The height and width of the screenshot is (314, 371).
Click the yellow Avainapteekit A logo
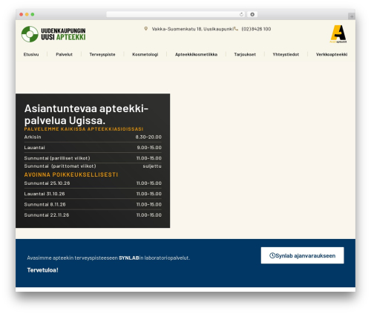(338, 34)
